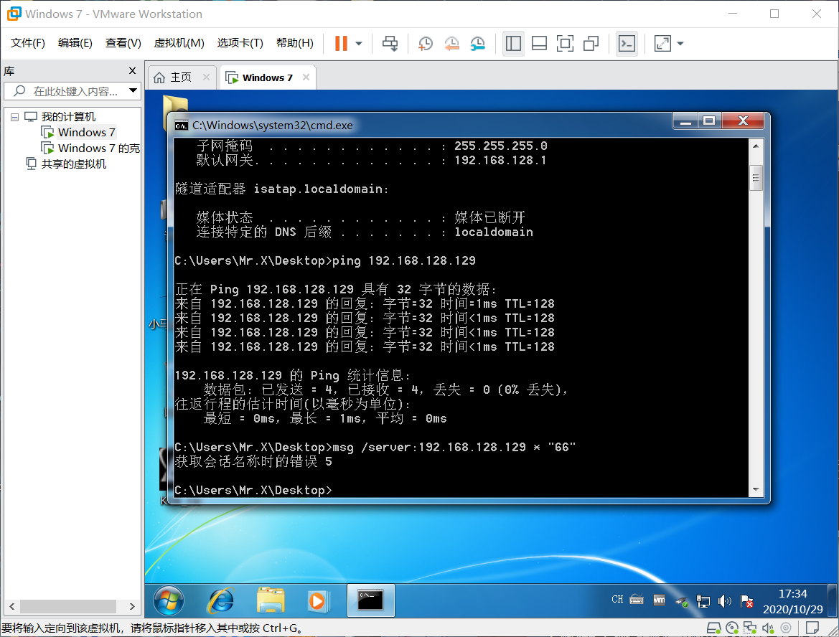Open the library search filter dropdown
The width and height of the screenshot is (839, 637).
(x=133, y=91)
